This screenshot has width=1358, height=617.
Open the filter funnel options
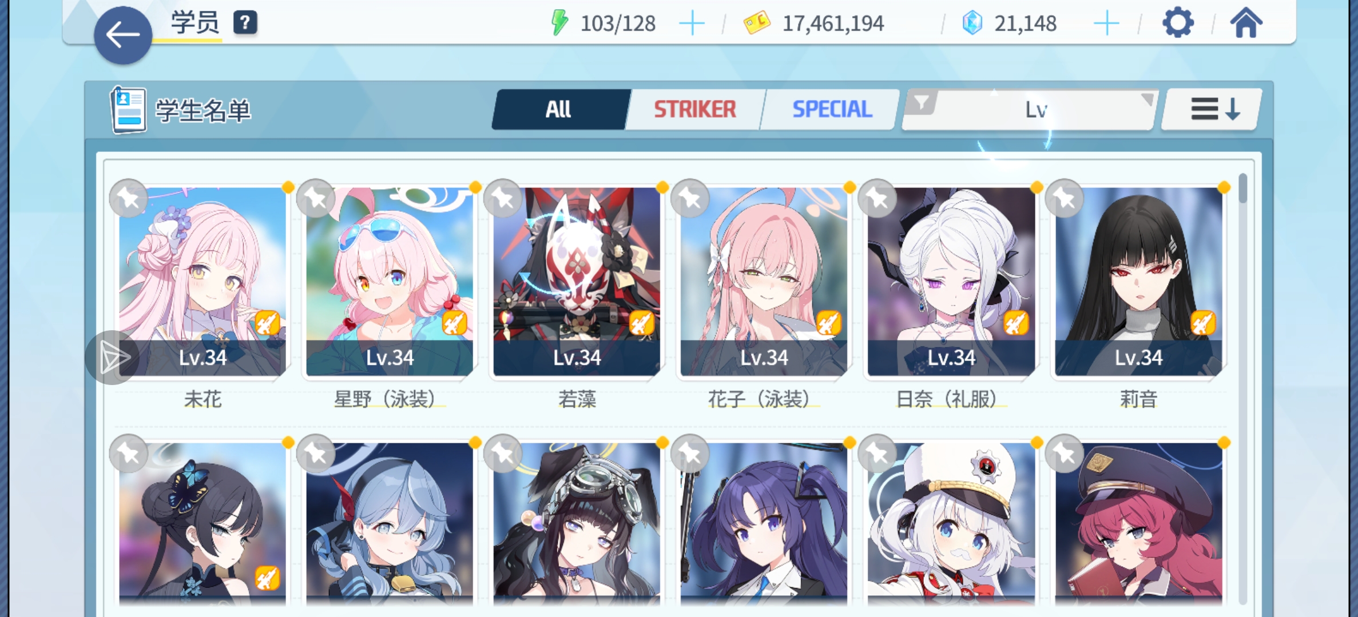tap(921, 103)
